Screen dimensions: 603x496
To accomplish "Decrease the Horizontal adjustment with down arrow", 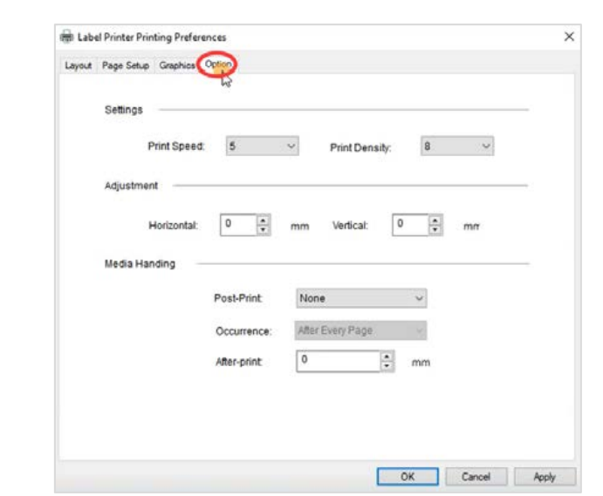I will click(263, 230).
